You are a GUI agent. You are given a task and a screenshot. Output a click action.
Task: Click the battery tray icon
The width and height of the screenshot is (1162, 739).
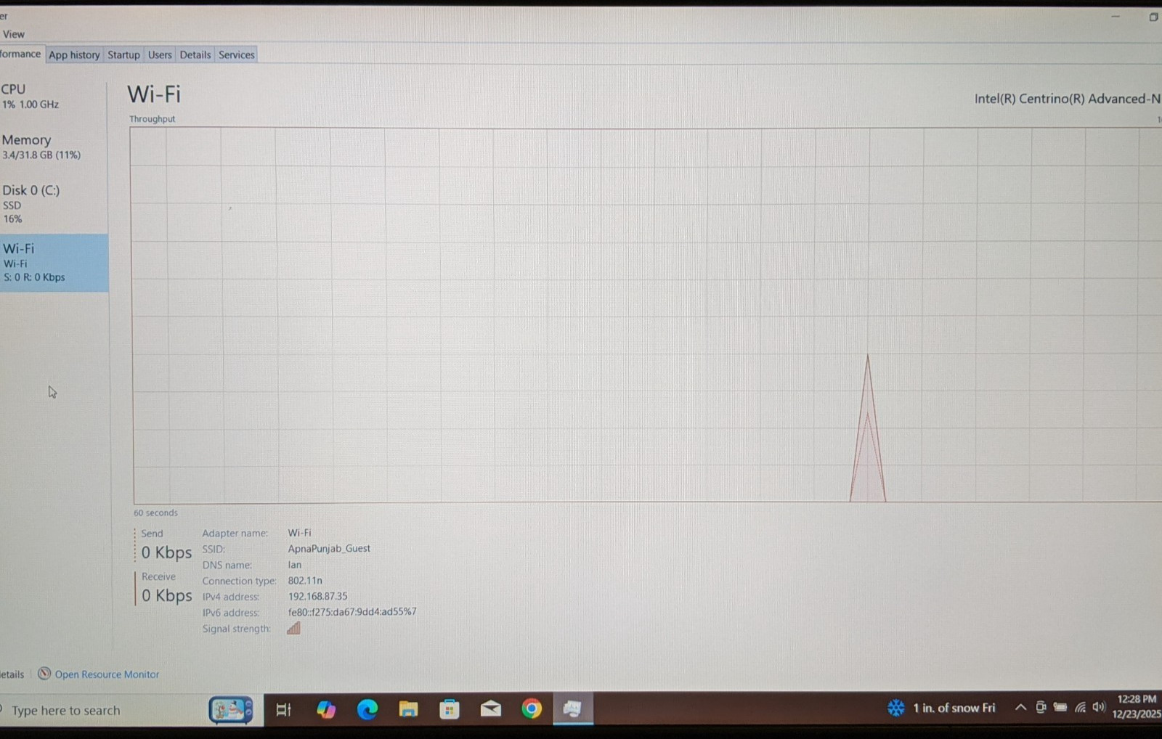1060,707
